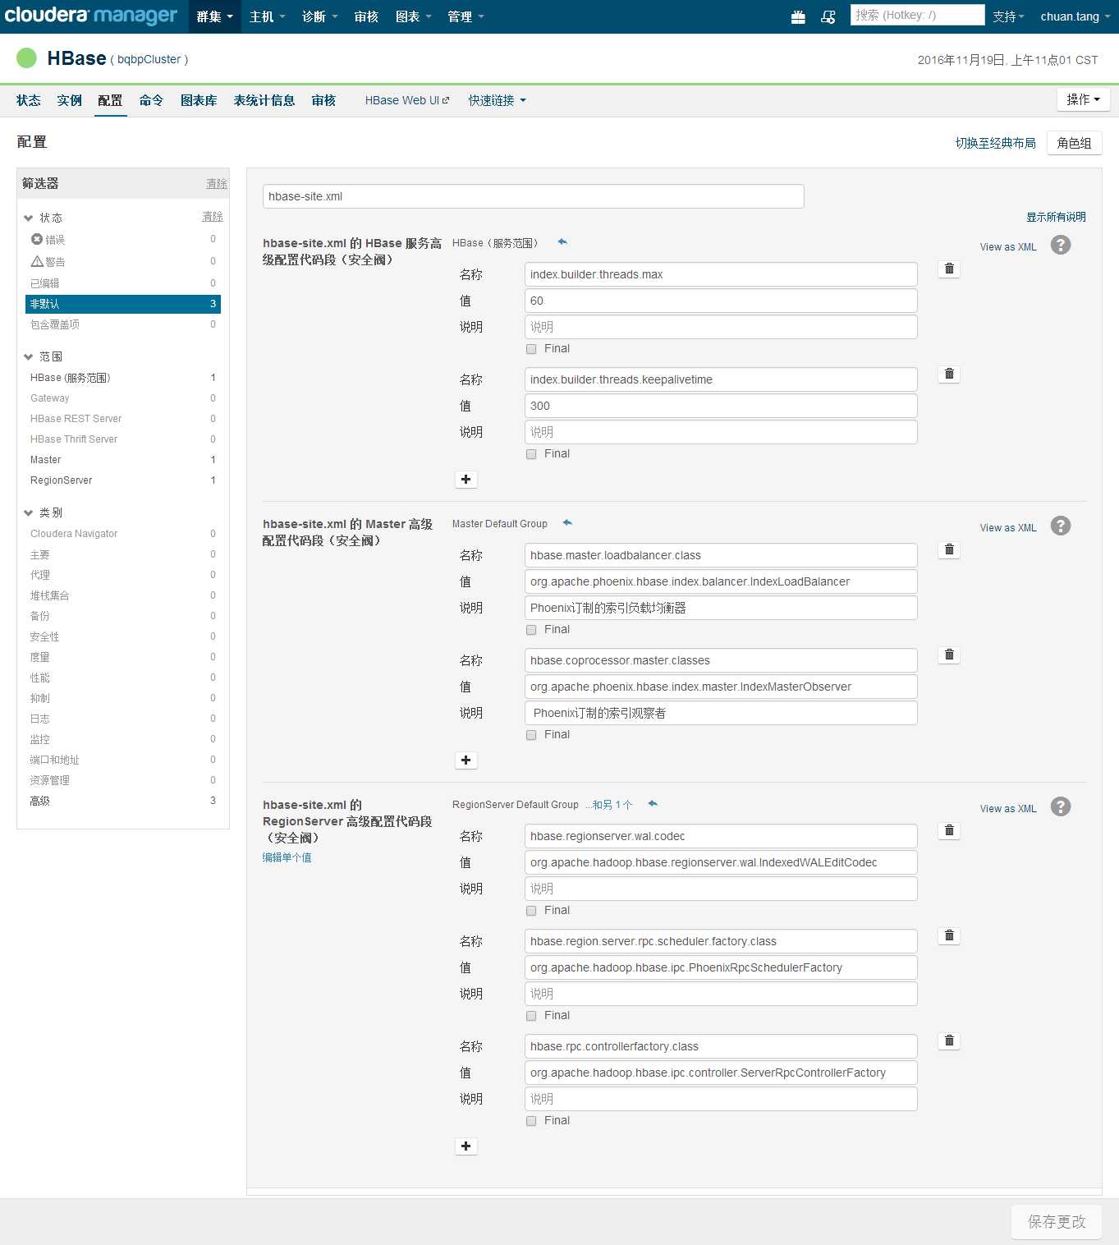Open help for RegionServer snippet section
Screen dimensions: 1119x1245
click(x=1061, y=806)
